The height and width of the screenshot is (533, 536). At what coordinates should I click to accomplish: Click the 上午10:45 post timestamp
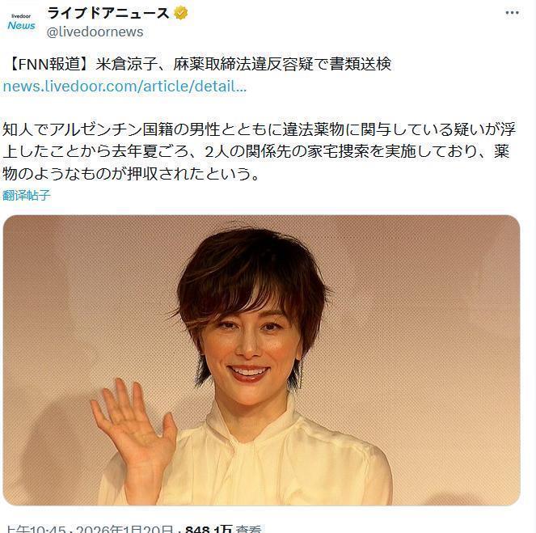point(36,529)
